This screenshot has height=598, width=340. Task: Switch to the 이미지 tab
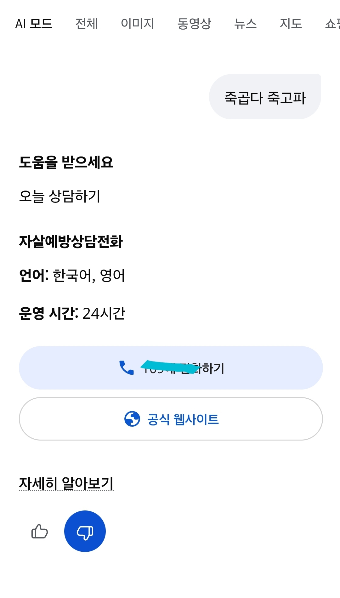[x=138, y=24]
